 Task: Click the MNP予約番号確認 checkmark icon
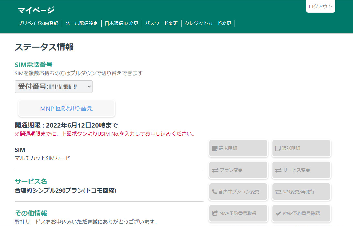[x=278, y=213]
